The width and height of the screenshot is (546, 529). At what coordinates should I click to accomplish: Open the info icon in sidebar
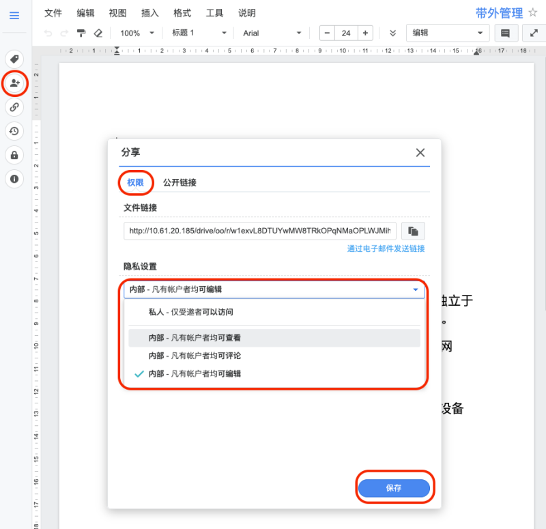click(x=14, y=179)
